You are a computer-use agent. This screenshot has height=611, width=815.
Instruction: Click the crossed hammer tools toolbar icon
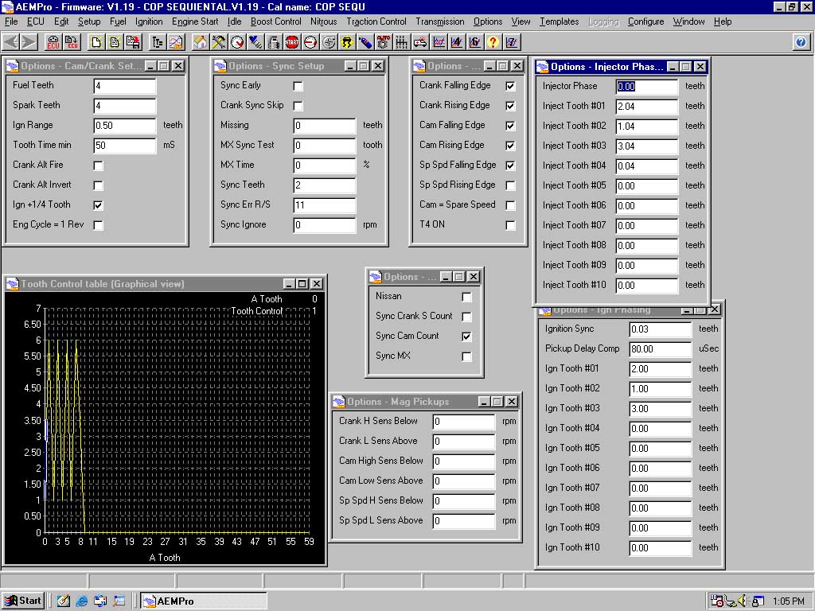click(x=218, y=42)
